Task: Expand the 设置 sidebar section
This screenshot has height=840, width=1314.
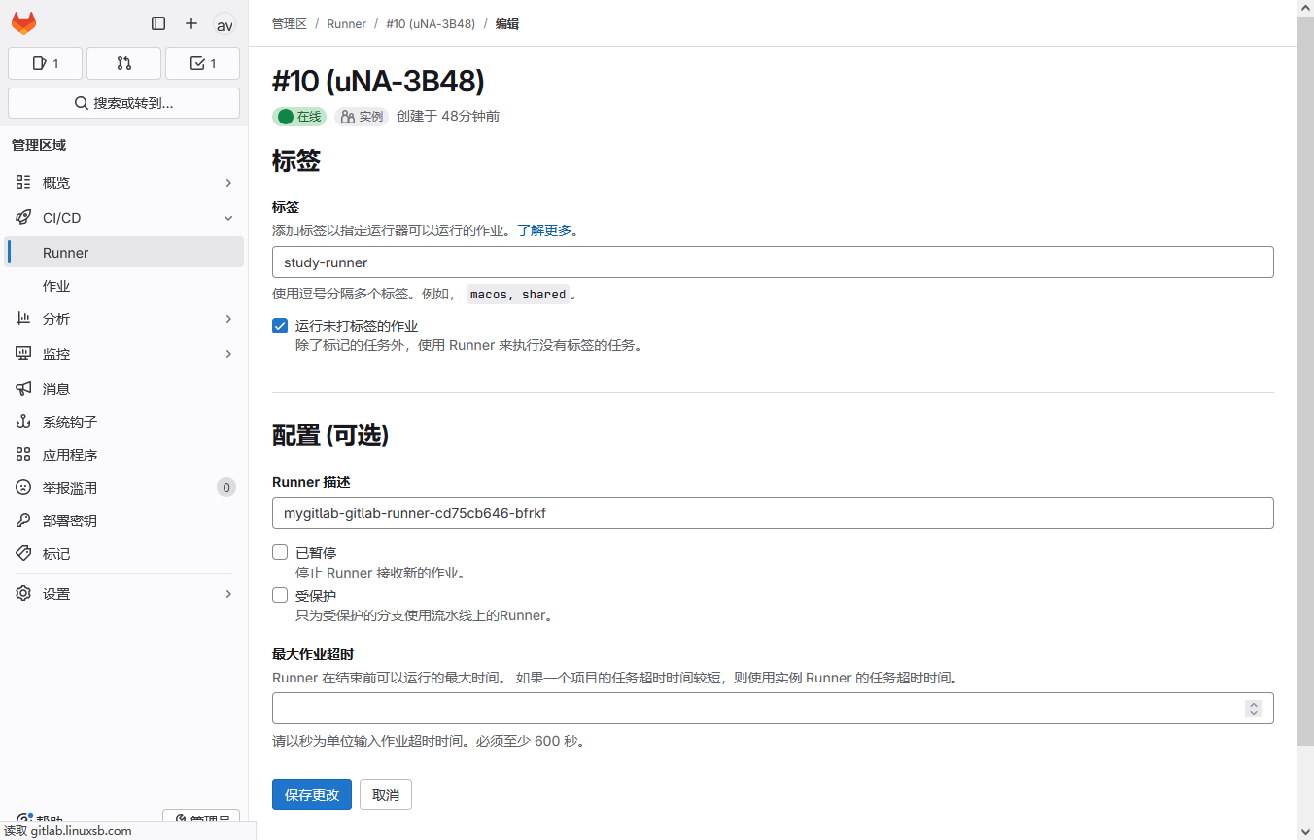Action: (x=228, y=594)
